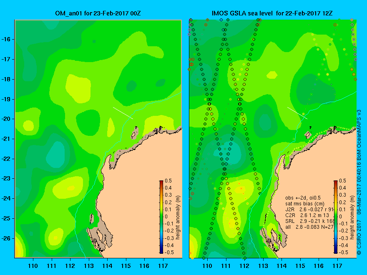Image resolution: width=367 pixels, height=275 pixels.
Task: Click the J2R statistics row
Action: coord(309,210)
